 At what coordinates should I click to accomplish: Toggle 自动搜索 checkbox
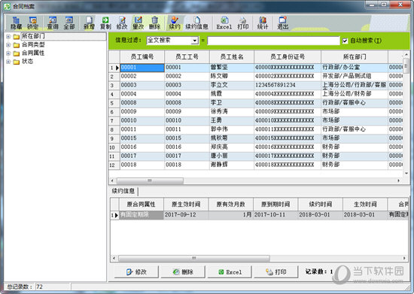click(x=345, y=41)
